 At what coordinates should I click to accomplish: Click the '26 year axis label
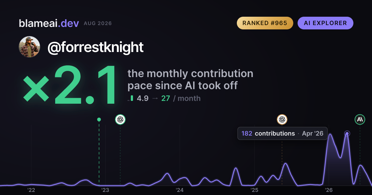pos(329,190)
